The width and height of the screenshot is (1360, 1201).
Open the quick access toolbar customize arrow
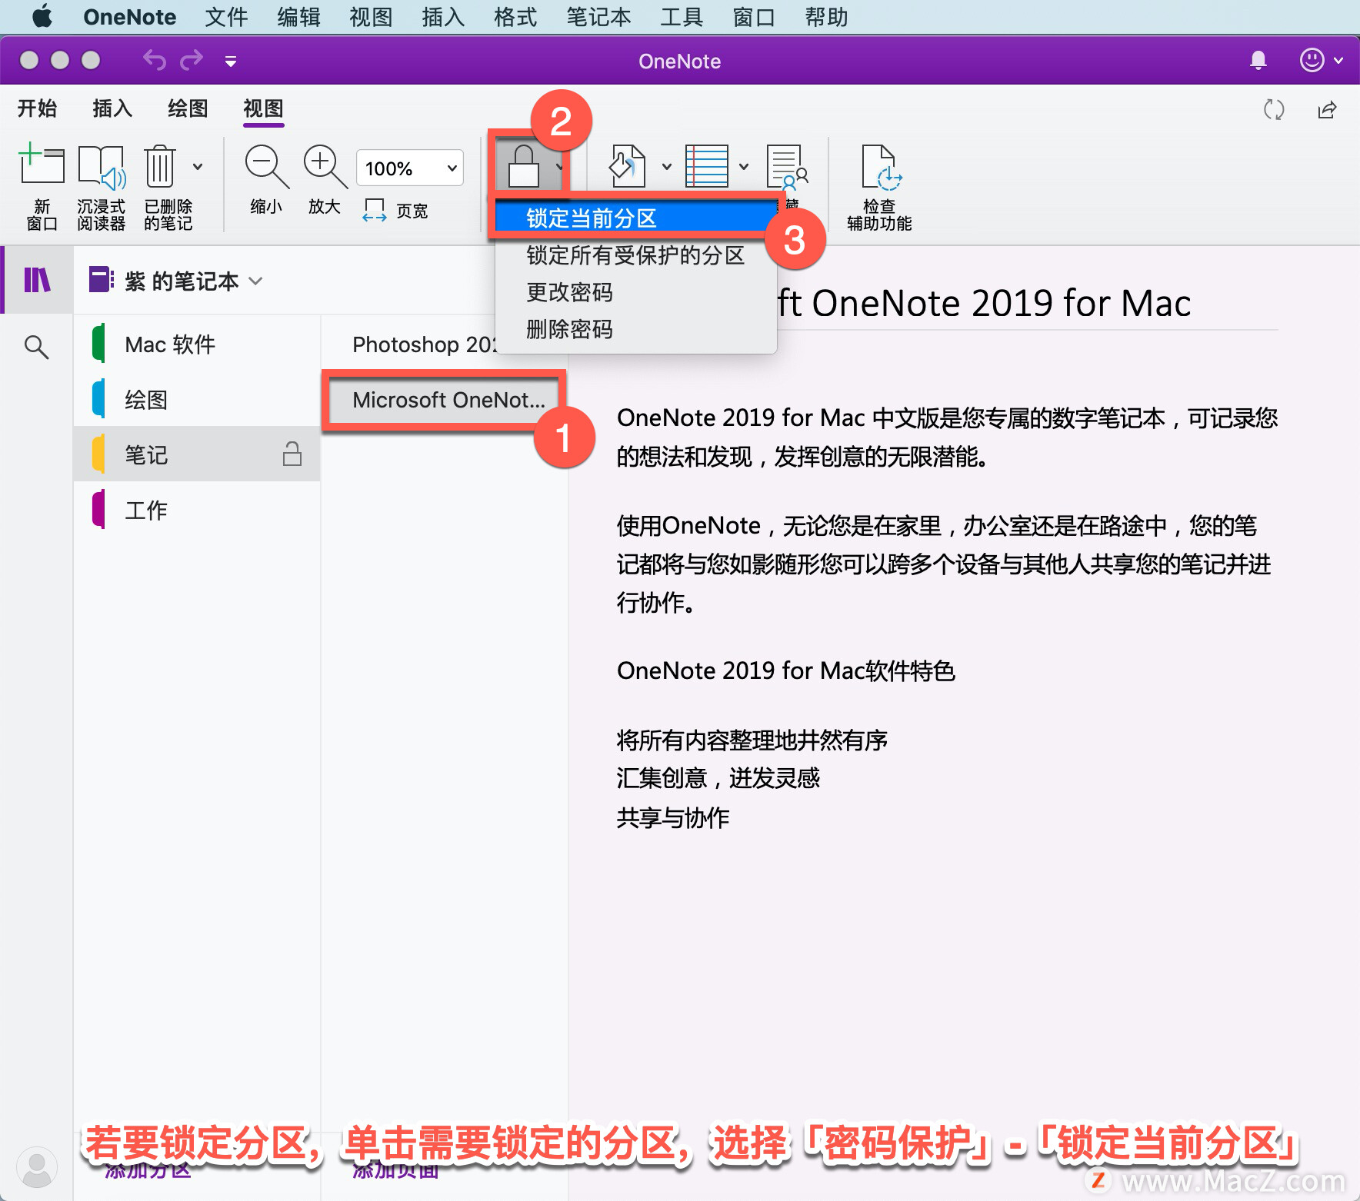tap(231, 61)
